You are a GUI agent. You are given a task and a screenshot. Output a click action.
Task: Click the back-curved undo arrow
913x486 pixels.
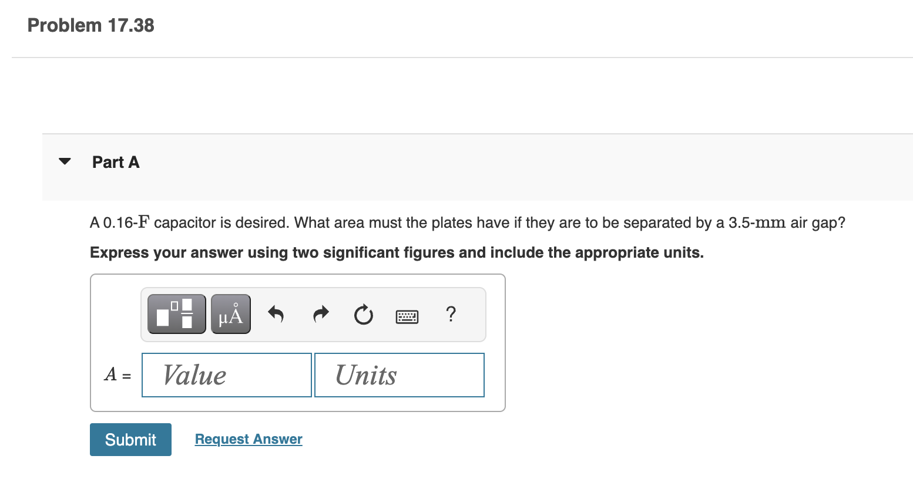click(276, 314)
